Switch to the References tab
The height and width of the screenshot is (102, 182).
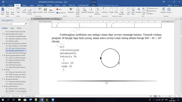pos(40,5)
